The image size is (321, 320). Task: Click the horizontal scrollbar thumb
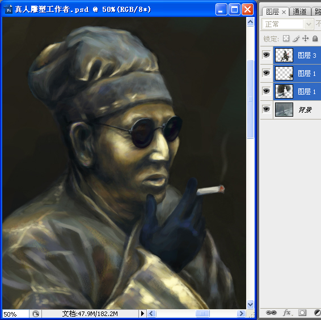202,313
